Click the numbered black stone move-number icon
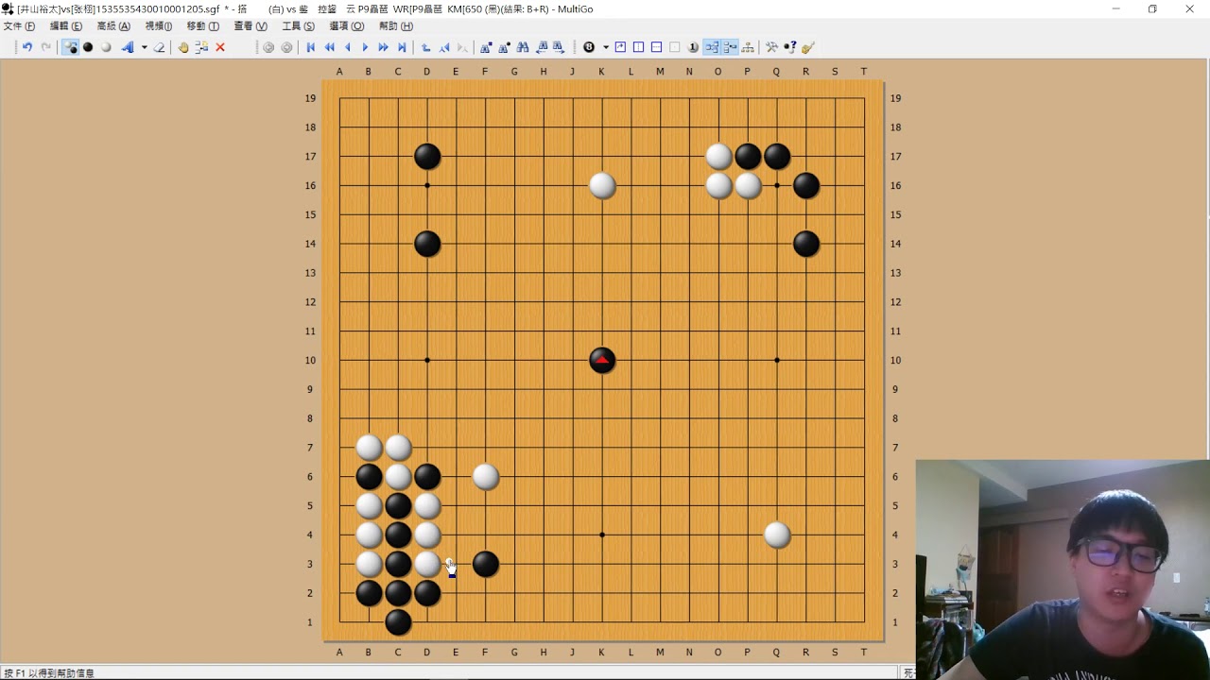This screenshot has width=1210, height=680. pos(589,47)
